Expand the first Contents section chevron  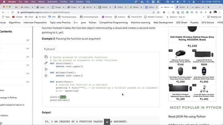tap(28, 40)
